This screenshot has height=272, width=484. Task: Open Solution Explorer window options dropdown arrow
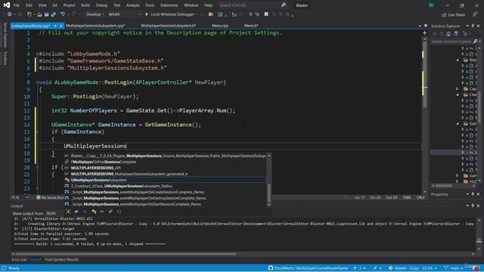[x=467, y=26]
